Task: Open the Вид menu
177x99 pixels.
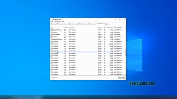Action: 63,21
